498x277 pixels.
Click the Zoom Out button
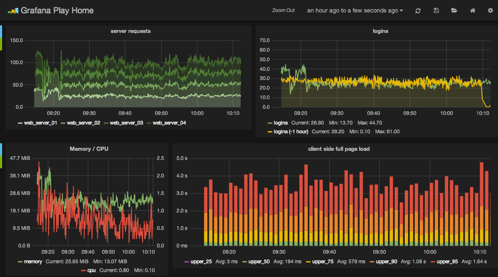tap(283, 10)
